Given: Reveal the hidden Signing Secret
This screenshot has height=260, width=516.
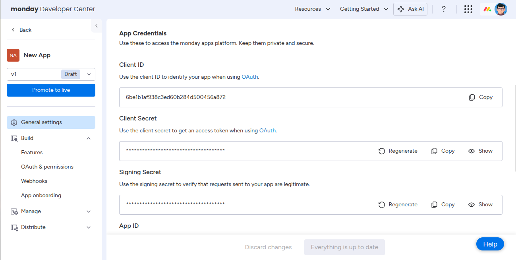Looking at the screenshot, I should pos(480,205).
